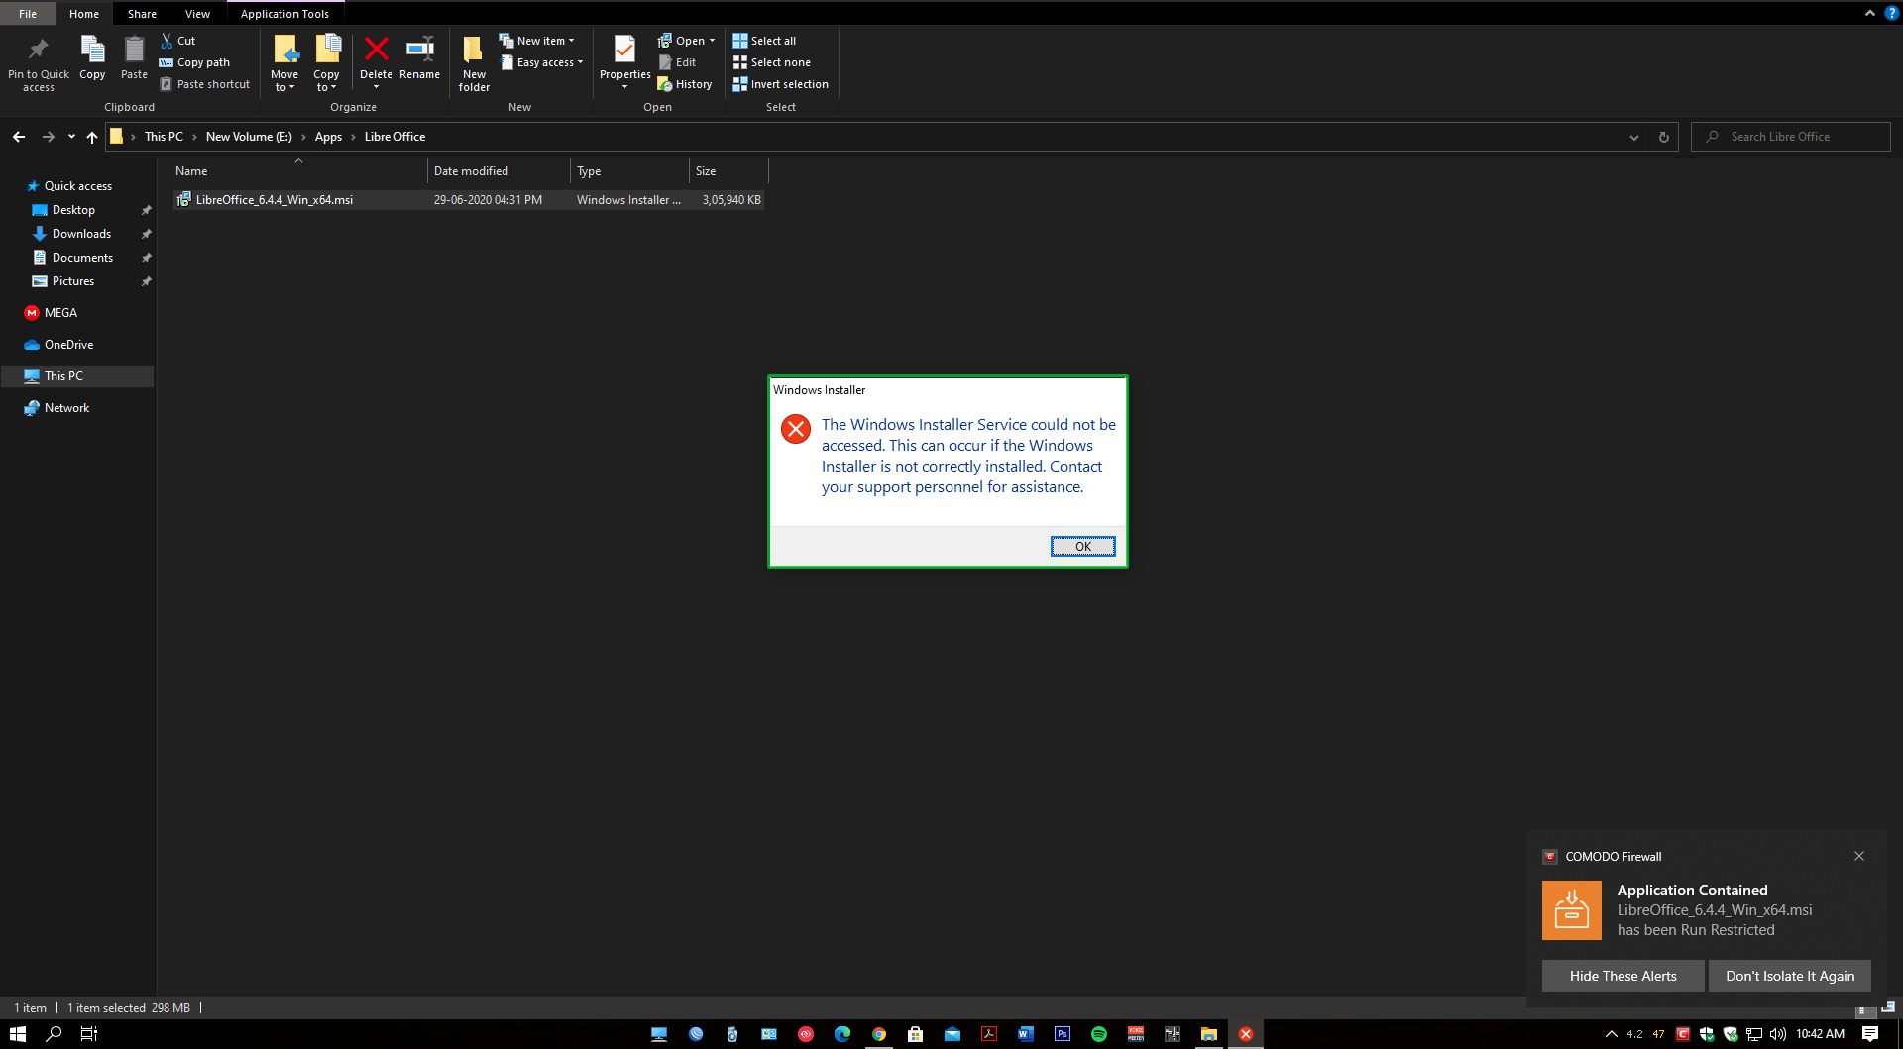Click the Copy icon in Clipboard group

(x=92, y=50)
